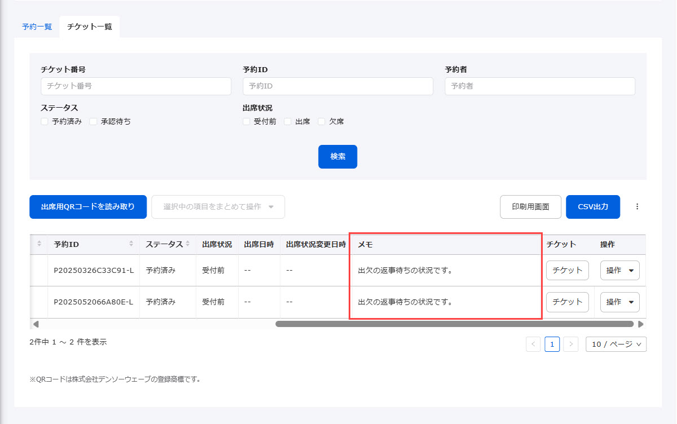
Task: Check the 承認待ち status filter
Action: click(x=94, y=121)
